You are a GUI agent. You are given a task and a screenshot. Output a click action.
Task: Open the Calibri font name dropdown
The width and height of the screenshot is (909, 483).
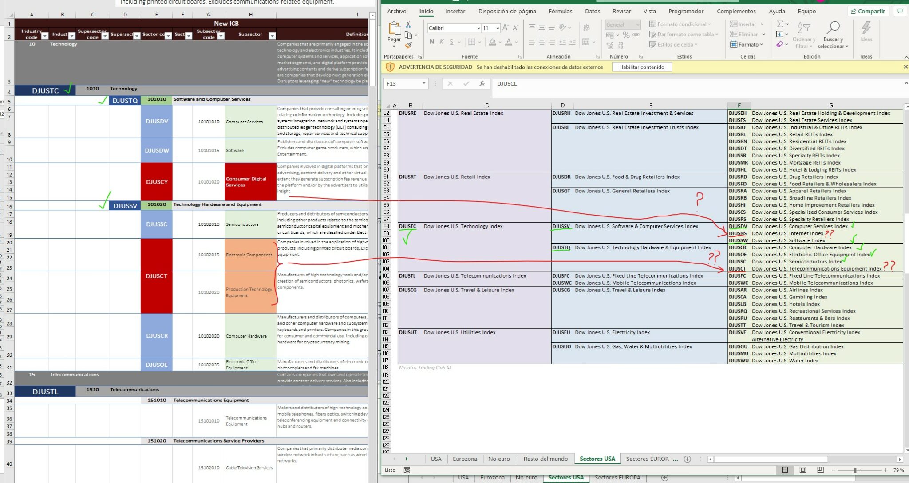coord(478,28)
